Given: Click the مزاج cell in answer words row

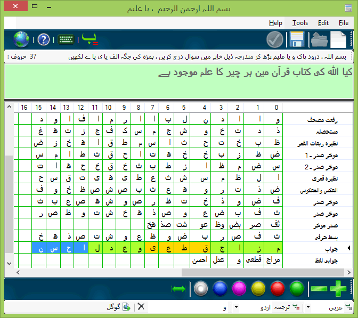Looking at the screenshot, I should (x=273, y=259).
